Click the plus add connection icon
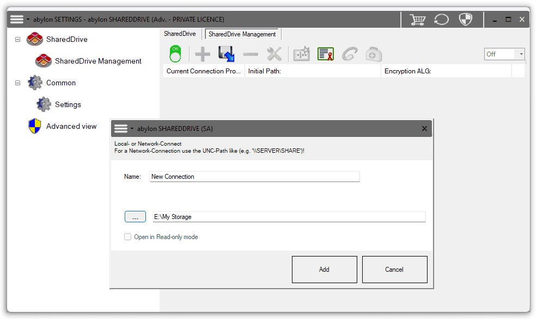This screenshot has height=319, width=537. [x=203, y=54]
